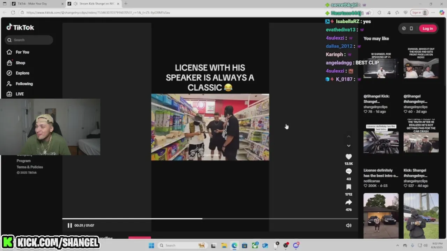
Task: Open Microsoft Store from the taskbar
Action: (x=244, y=245)
